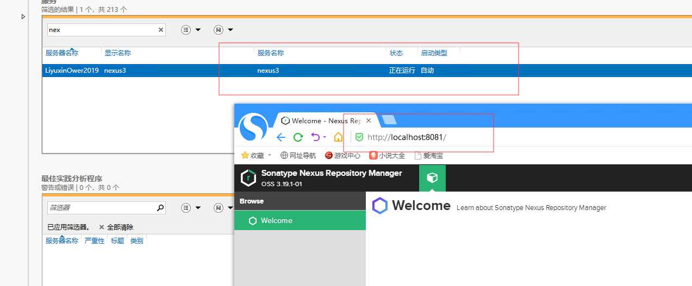This screenshot has height=286, width=692.
Task: Select the LiyuxinOwer2019 server name cell
Action: [72, 71]
